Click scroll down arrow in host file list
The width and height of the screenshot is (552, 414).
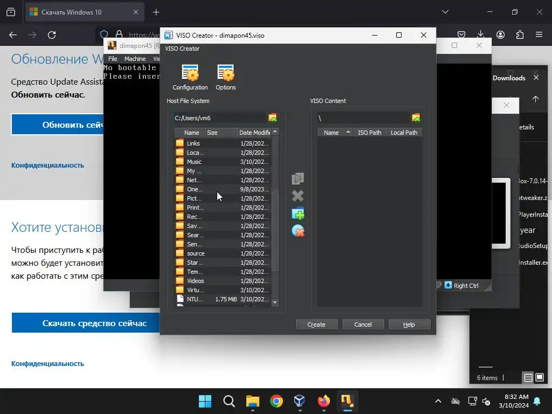tap(275, 302)
